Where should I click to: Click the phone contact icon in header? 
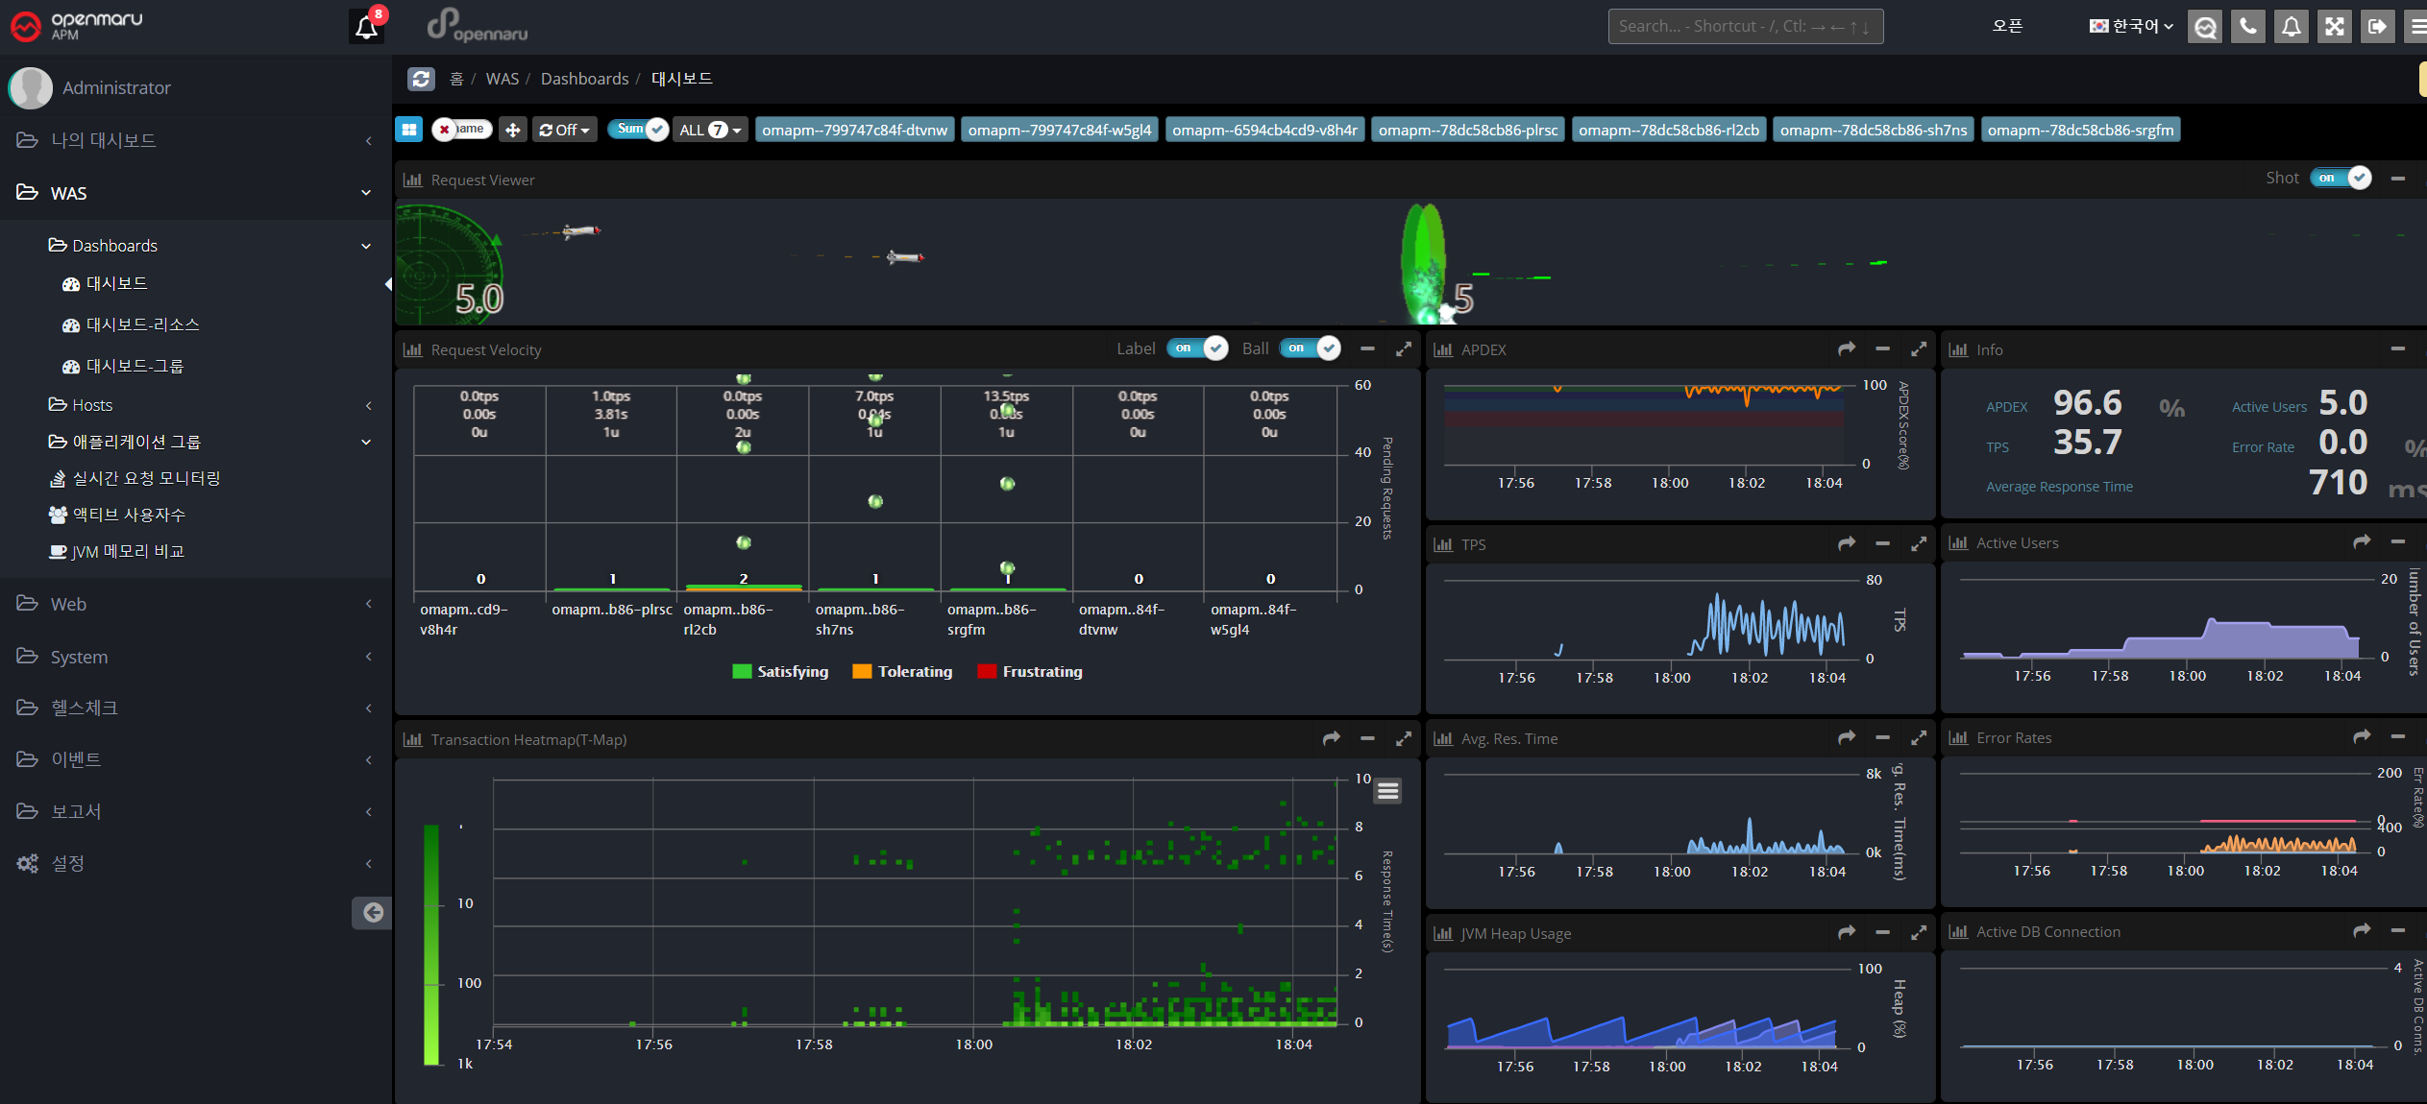(2248, 26)
